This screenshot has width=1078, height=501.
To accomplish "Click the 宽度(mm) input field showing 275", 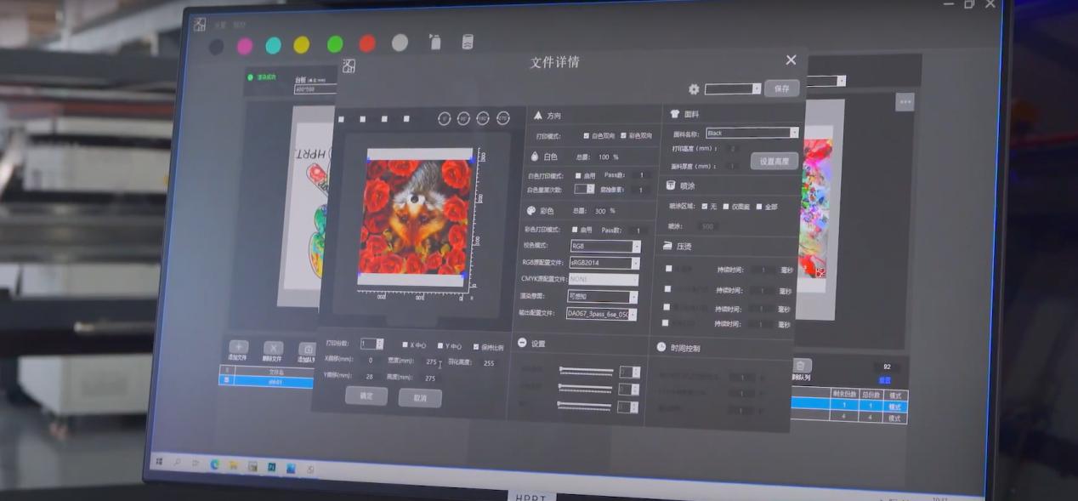I will [430, 362].
